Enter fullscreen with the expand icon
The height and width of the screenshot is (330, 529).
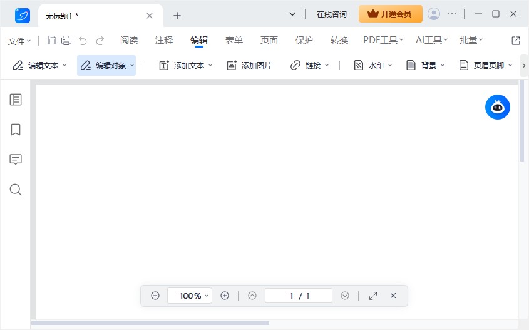[x=373, y=296]
